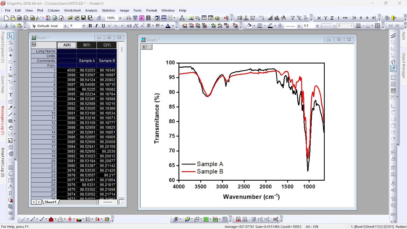Viewport: 407px width, 229px height.
Task: Open the Smart Hint Log side panel
Action: pos(3,162)
